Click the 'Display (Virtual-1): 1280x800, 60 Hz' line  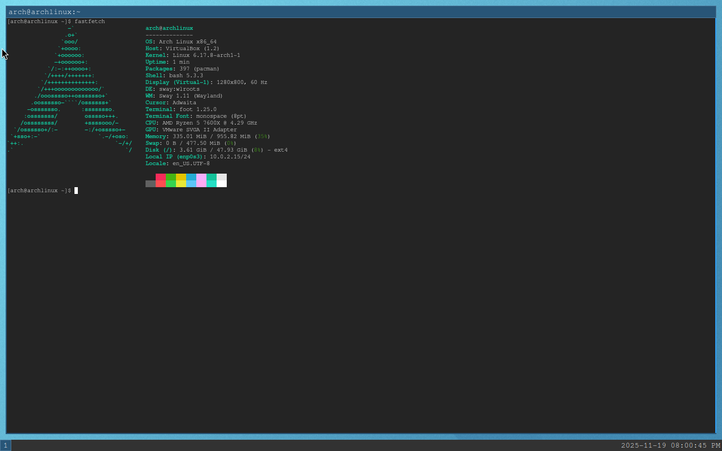(x=206, y=82)
